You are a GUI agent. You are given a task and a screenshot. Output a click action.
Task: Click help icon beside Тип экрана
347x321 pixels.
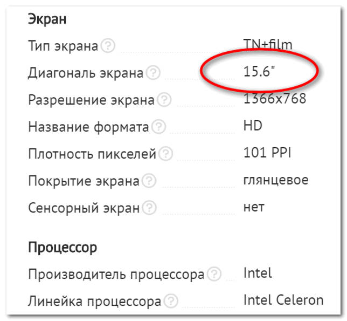[108, 46]
